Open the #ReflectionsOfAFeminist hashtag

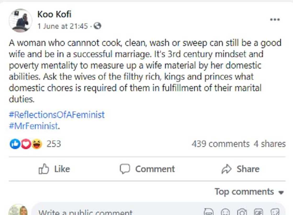pyautogui.click(x=57, y=114)
